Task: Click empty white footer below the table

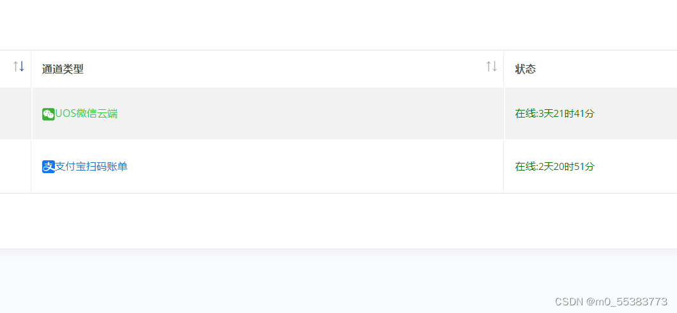Action: (338, 220)
